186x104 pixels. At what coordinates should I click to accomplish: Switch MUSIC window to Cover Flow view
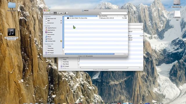[x=61, y=13]
